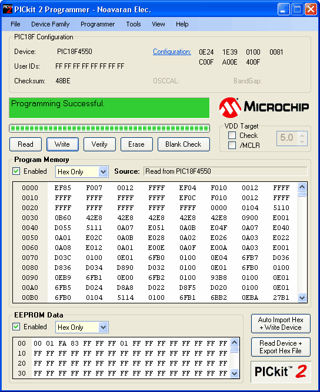Click program memory cell EF0C
The width and height of the screenshot is (320, 392).
188,198
